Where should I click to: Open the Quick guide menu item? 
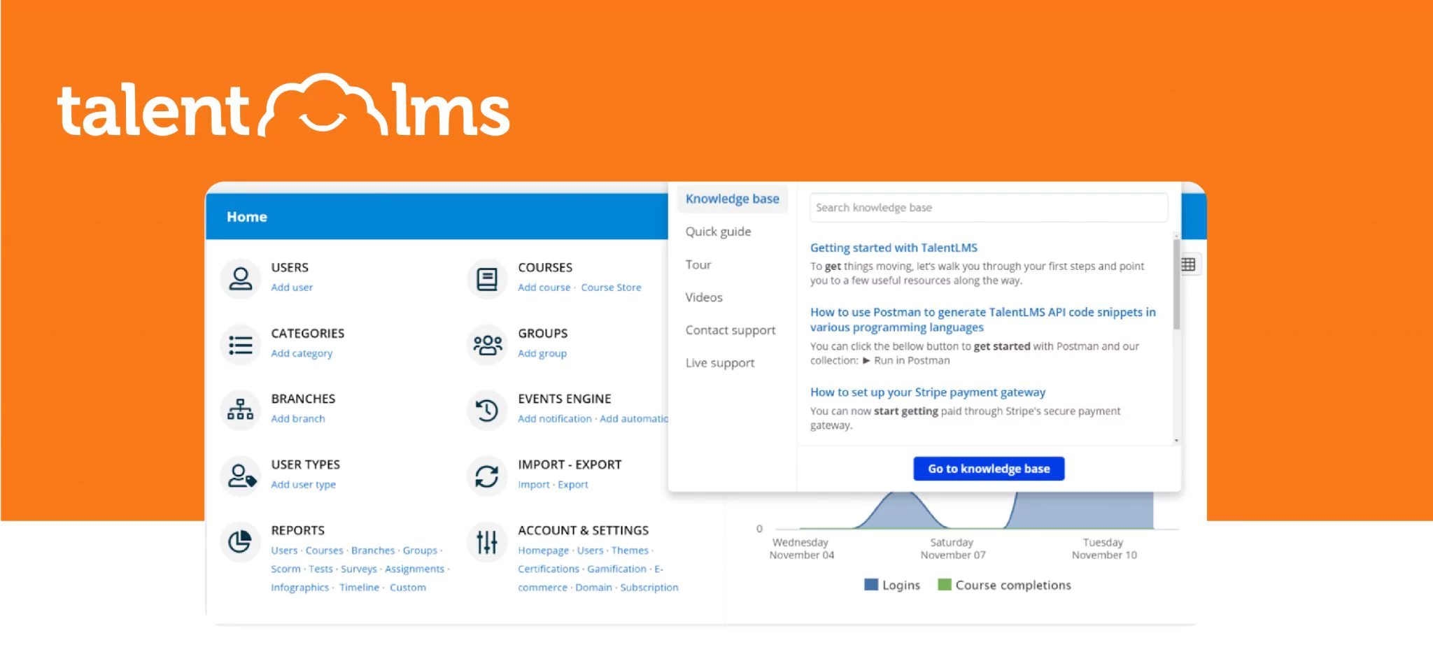click(x=718, y=232)
